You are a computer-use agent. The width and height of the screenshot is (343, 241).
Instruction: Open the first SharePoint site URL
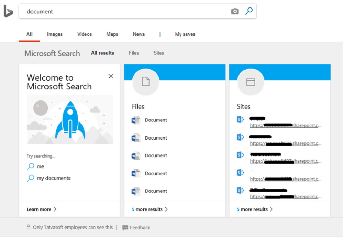(x=286, y=125)
